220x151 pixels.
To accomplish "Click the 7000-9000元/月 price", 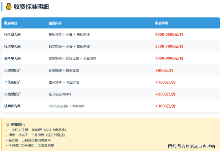I will [x=169, y=58].
